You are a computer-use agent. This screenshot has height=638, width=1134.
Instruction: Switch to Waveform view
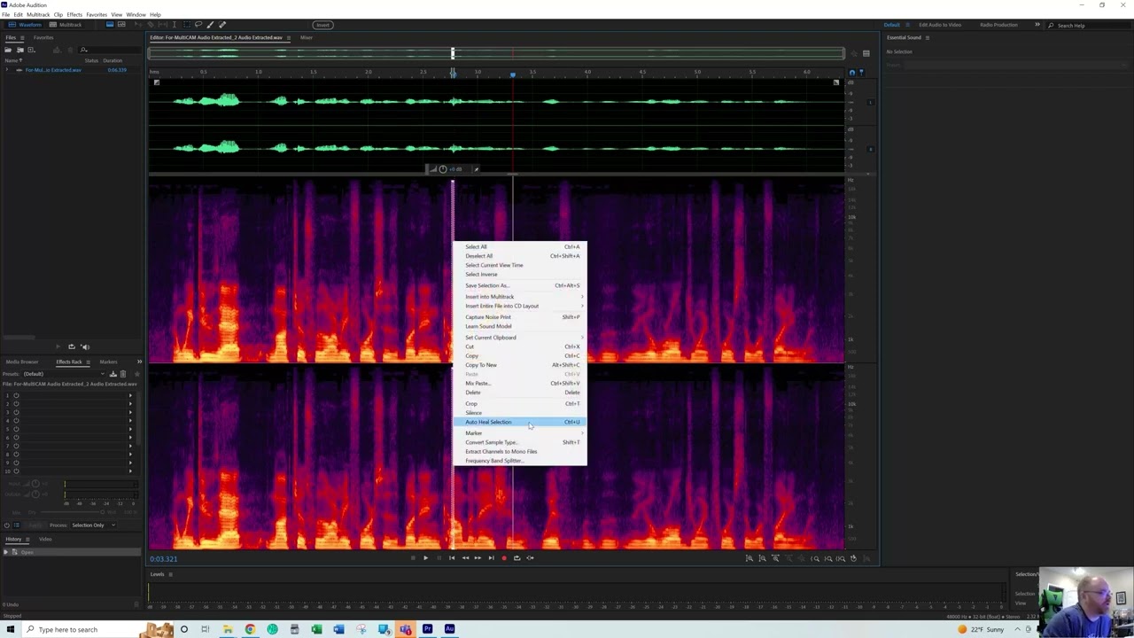(25, 25)
